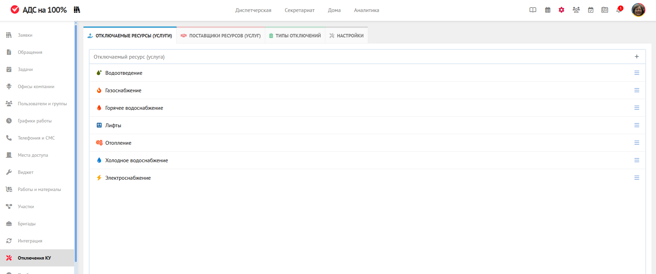This screenshot has width=656, height=274.
Task: Open the calendar check icon in header
Action: (590, 10)
